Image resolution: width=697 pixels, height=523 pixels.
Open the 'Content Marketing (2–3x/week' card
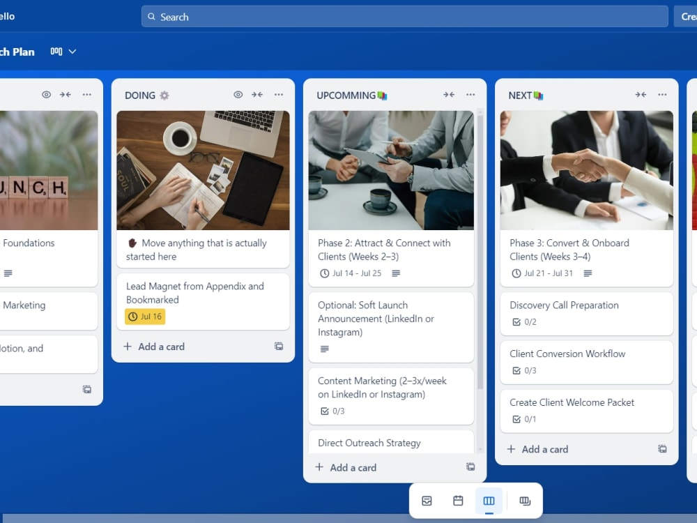click(x=391, y=396)
